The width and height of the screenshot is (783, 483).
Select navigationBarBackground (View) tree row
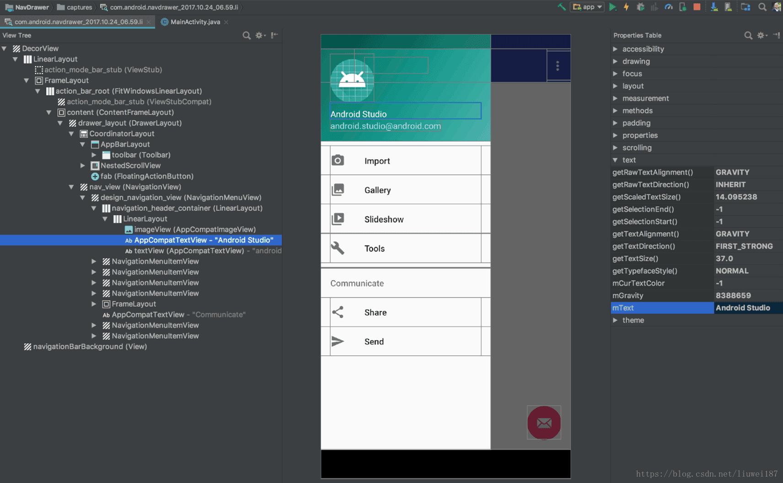pos(86,347)
